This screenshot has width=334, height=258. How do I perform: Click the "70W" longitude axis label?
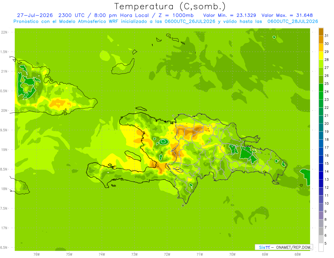pos(232,254)
